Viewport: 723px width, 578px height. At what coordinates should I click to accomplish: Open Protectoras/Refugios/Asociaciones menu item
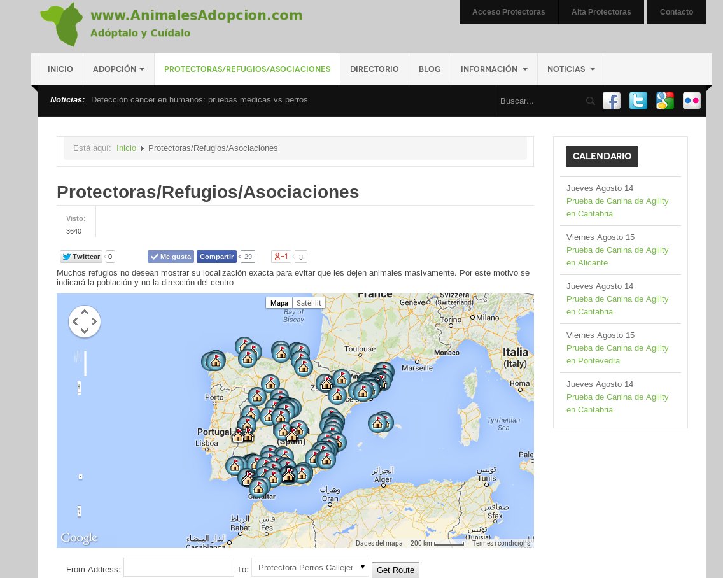247,69
